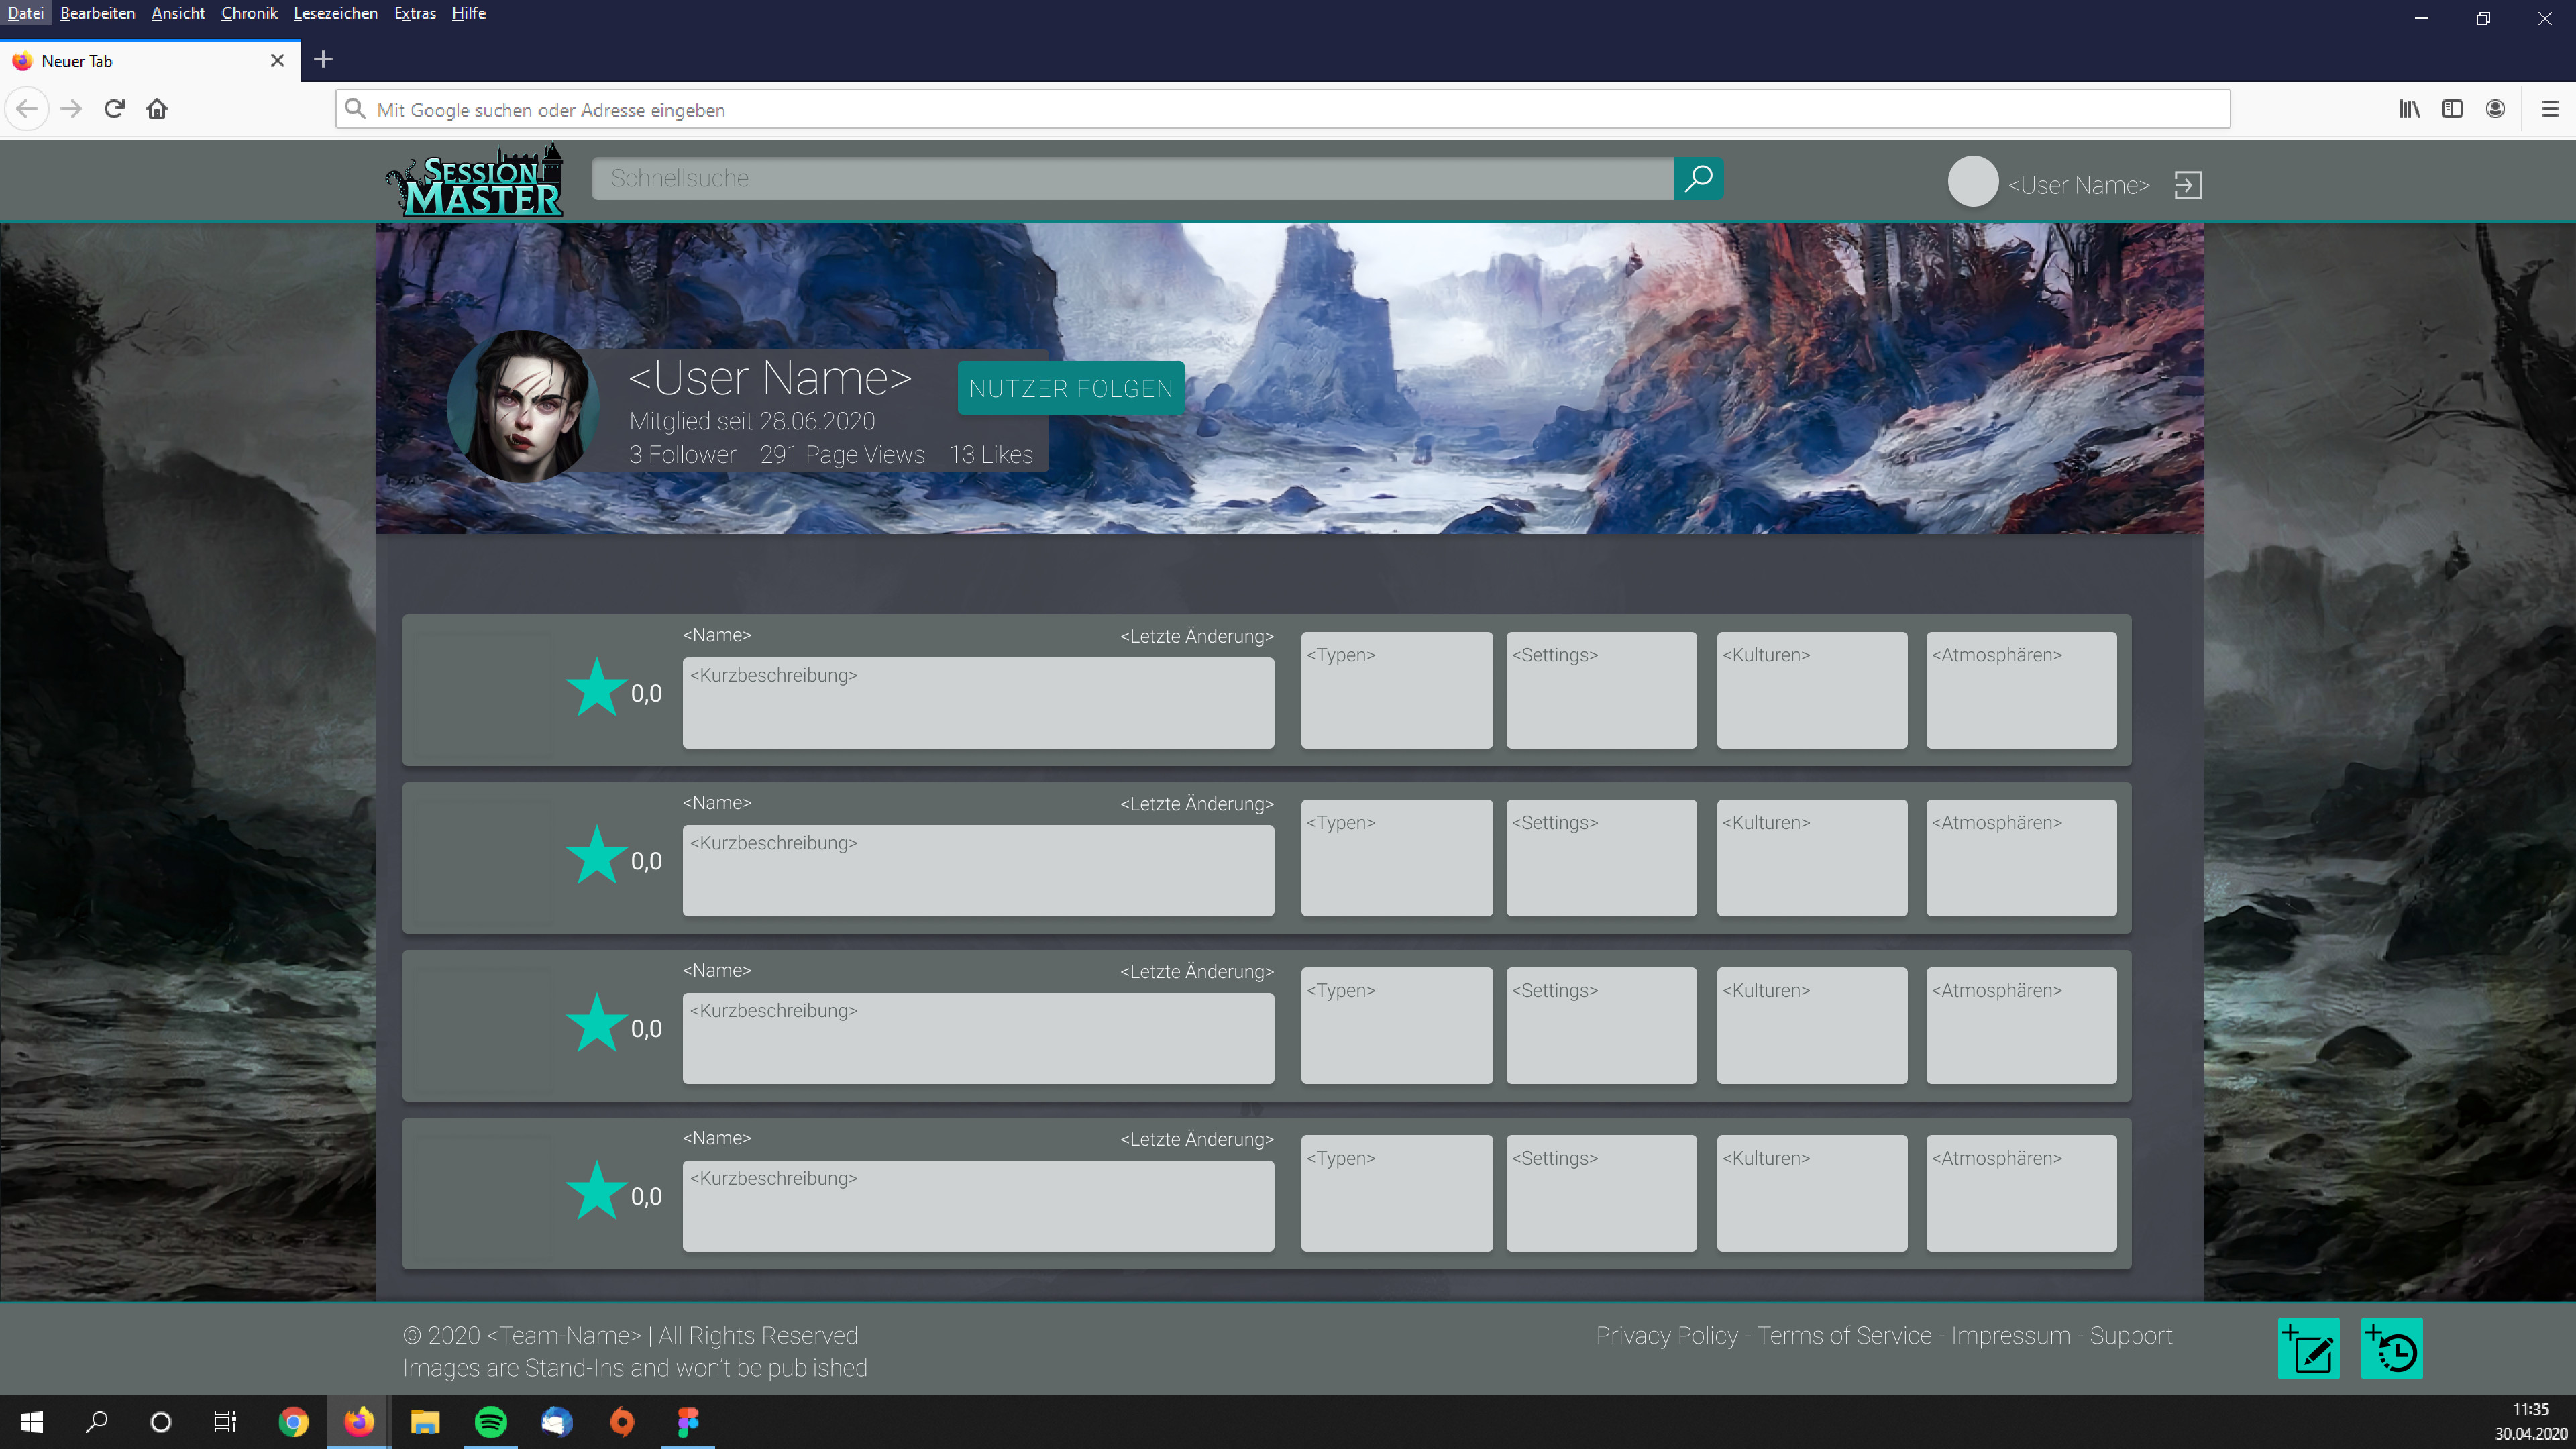This screenshot has width=2576, height=1449.
Task: Click the second row's Settings box
Action: [1601, 857]
